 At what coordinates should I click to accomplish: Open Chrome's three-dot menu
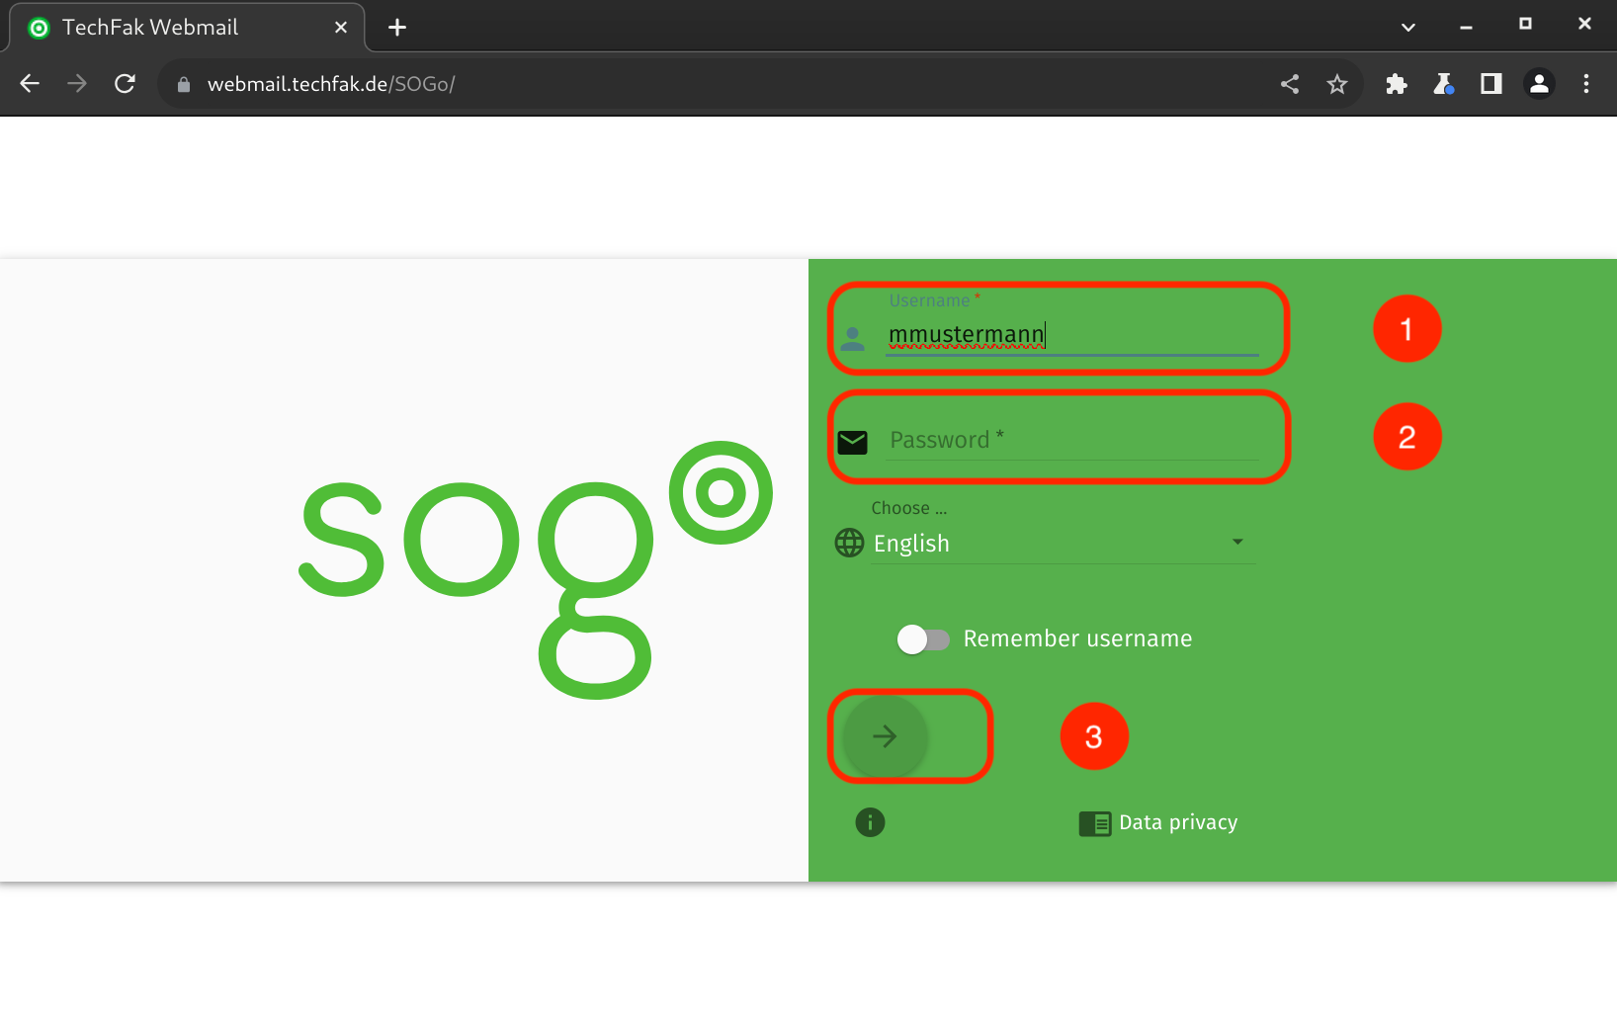click(1586, 84)
